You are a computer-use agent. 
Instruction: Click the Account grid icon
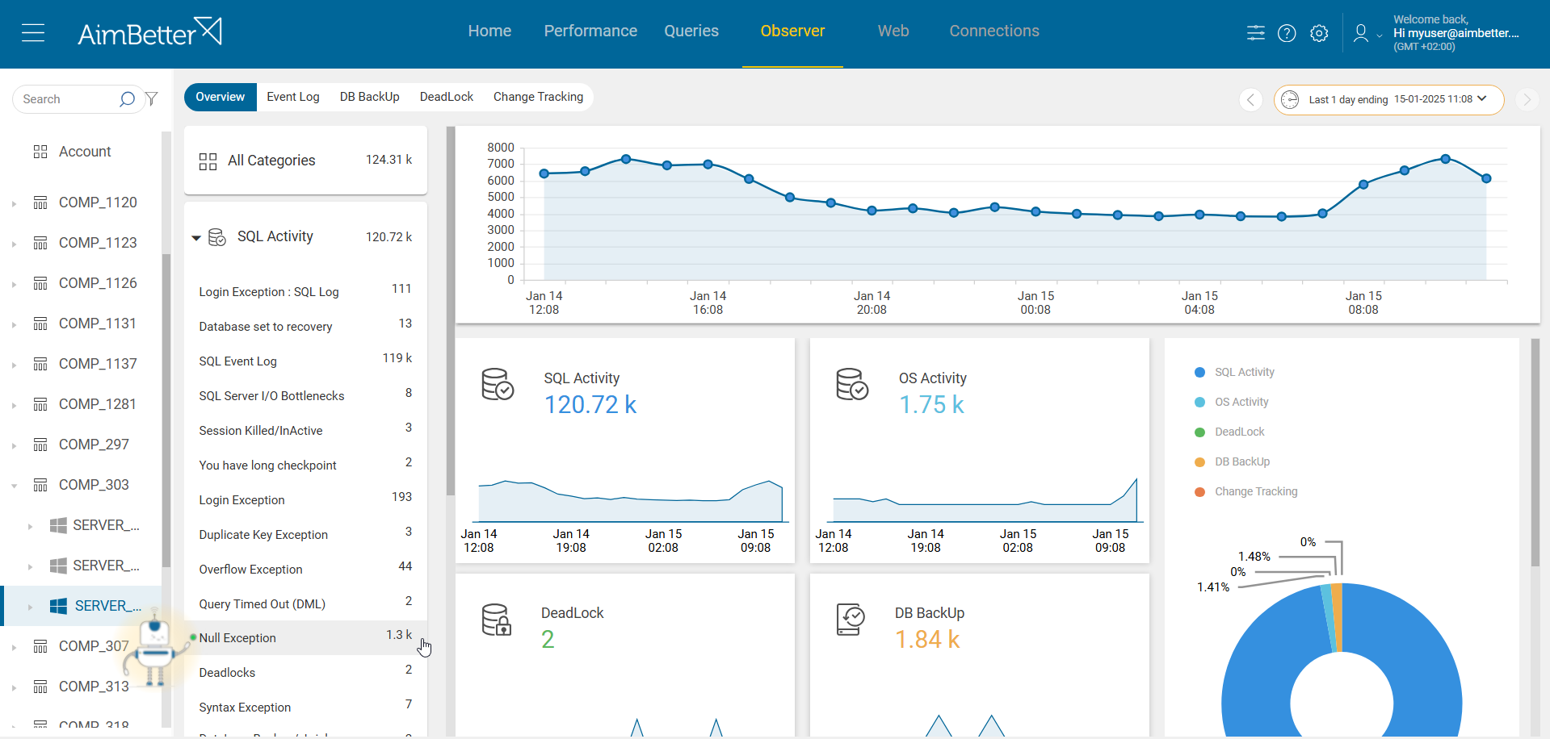40,152
